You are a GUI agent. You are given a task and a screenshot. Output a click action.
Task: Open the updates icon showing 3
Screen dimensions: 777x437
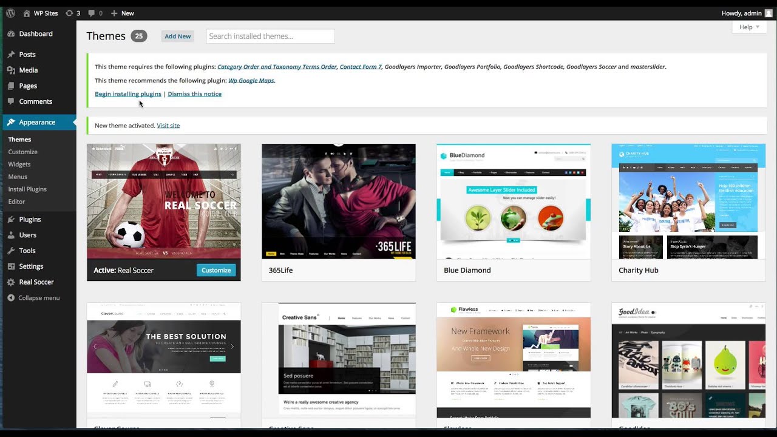click(x=69, y=13)
